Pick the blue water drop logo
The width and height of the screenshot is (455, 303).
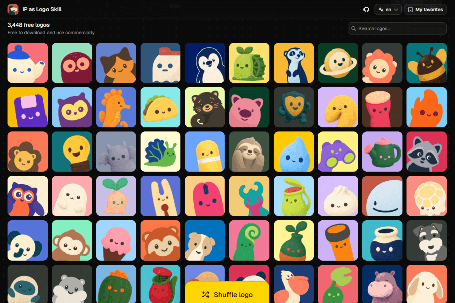pyautogui.click(x=294, y=151)
